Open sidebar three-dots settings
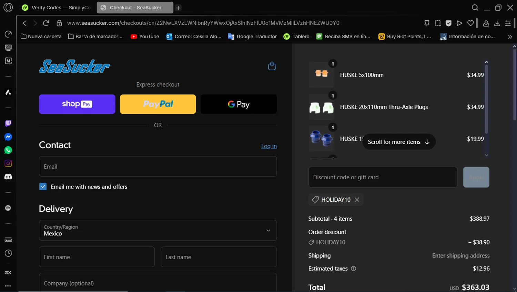The image size is (517, 292). tap(8, 286)
